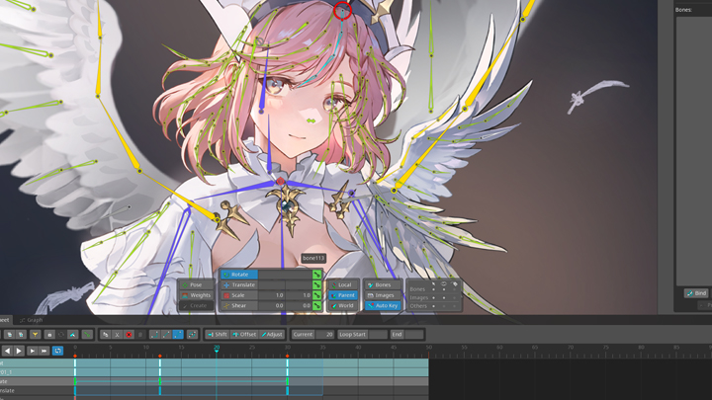
Task: Click the yellow filter icon in timeline toolbar
Action: 35,335
